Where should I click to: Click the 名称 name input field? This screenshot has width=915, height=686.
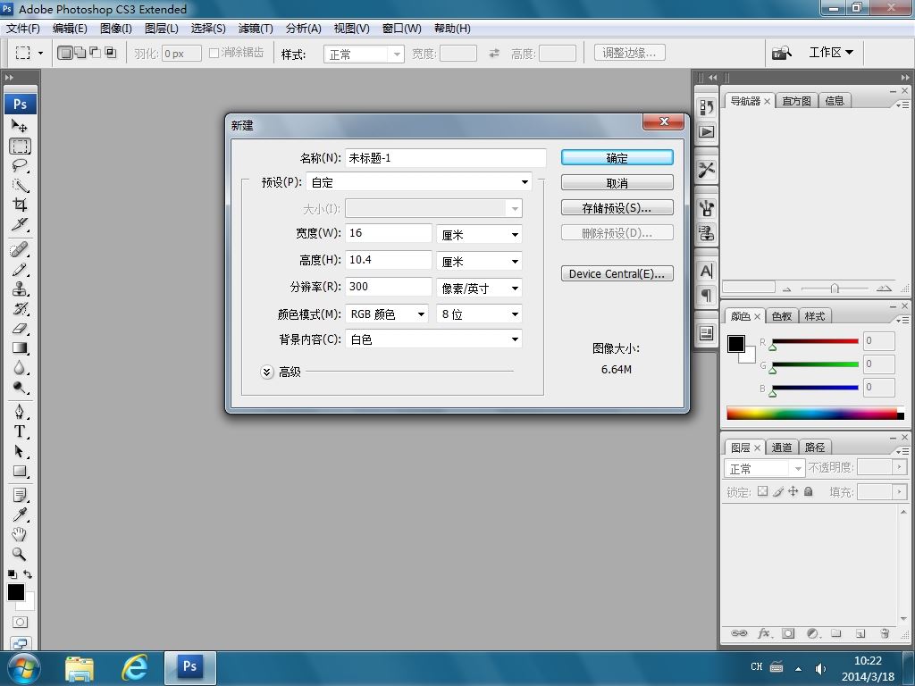pyautogui.click(x=445, y=158)
